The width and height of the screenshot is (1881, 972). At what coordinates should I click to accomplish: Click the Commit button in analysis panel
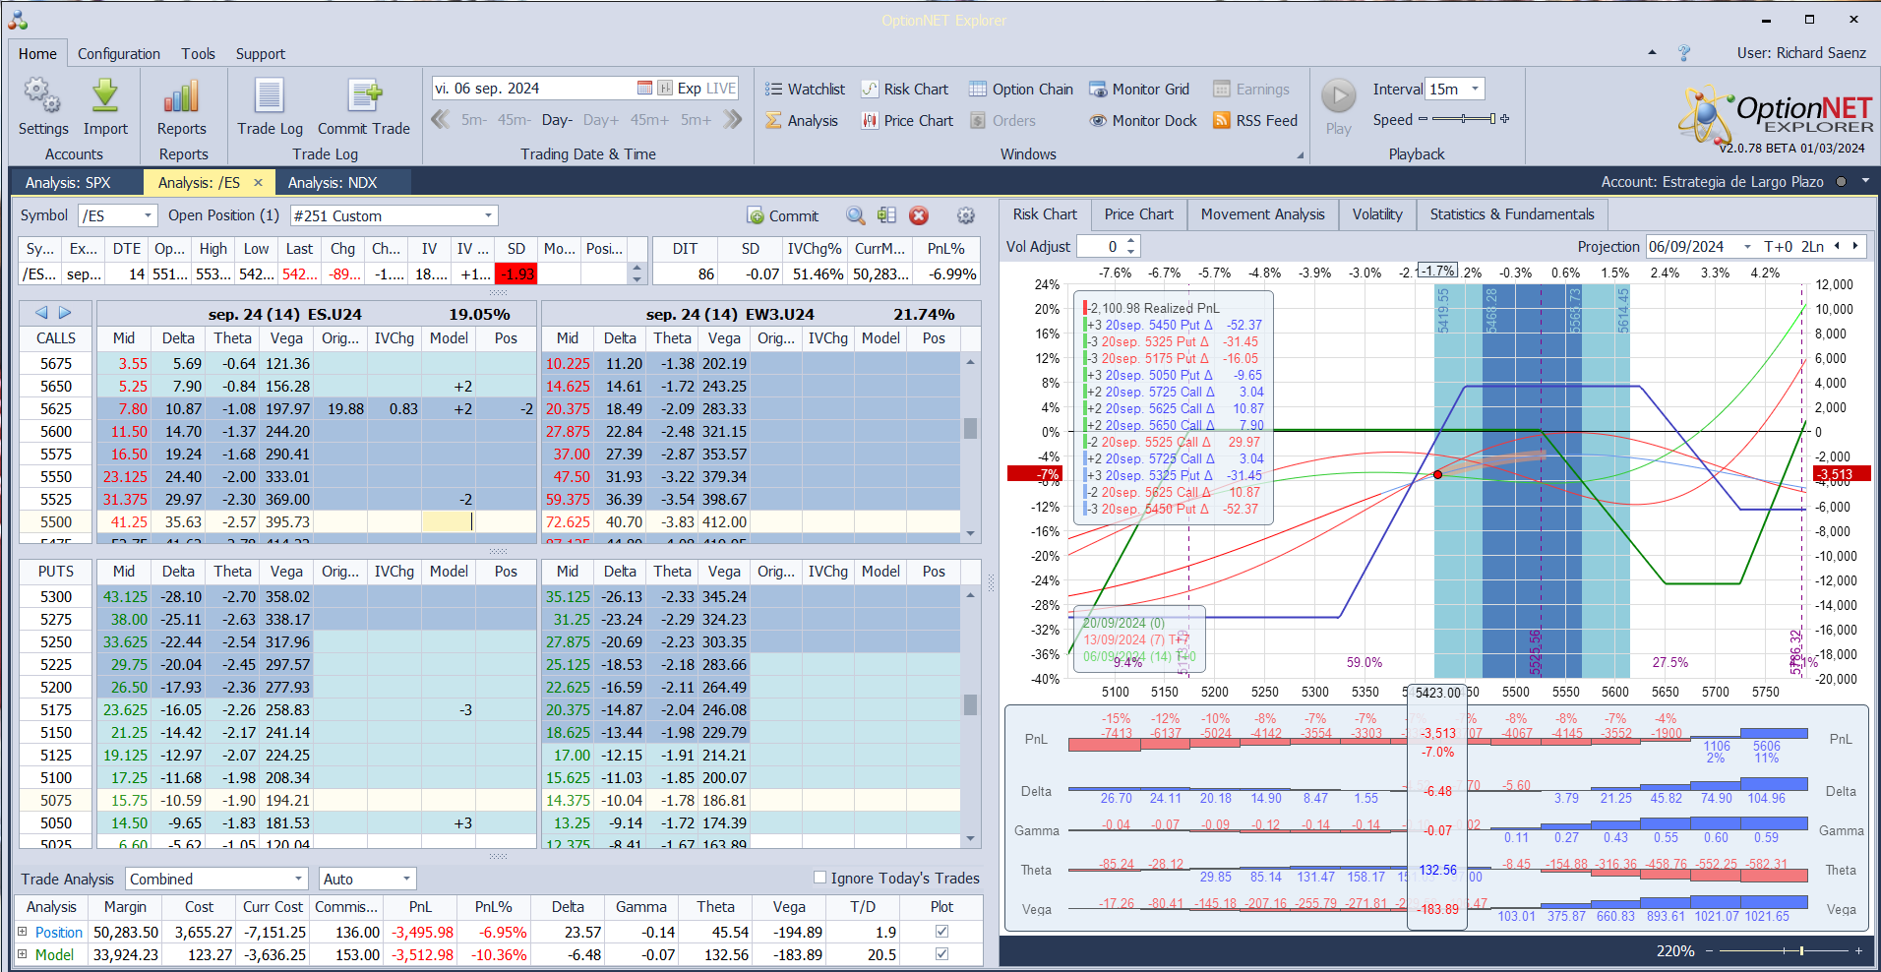click(x=783, y=216)
